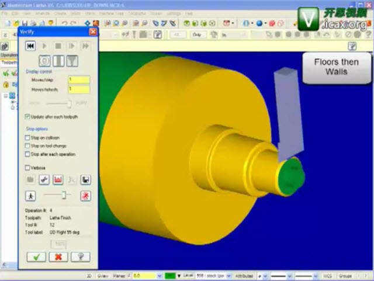Enable the Verbose checkbox

pyautogui.click(x=27, y=168)
